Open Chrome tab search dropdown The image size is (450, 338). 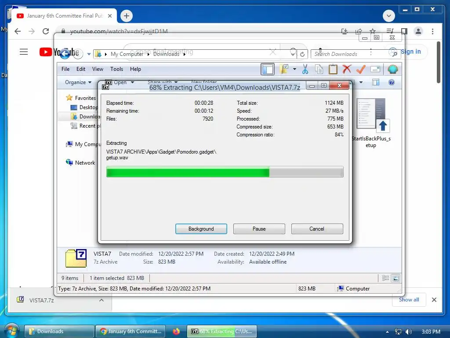coord(388,16)
